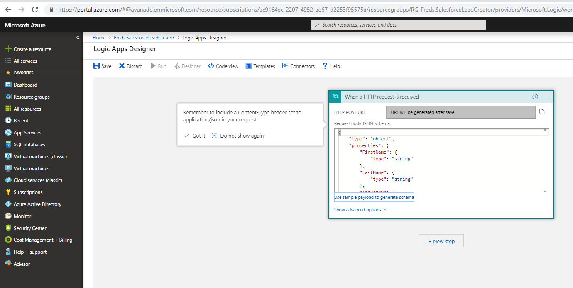Choose Do not show again

click(238, 136)
